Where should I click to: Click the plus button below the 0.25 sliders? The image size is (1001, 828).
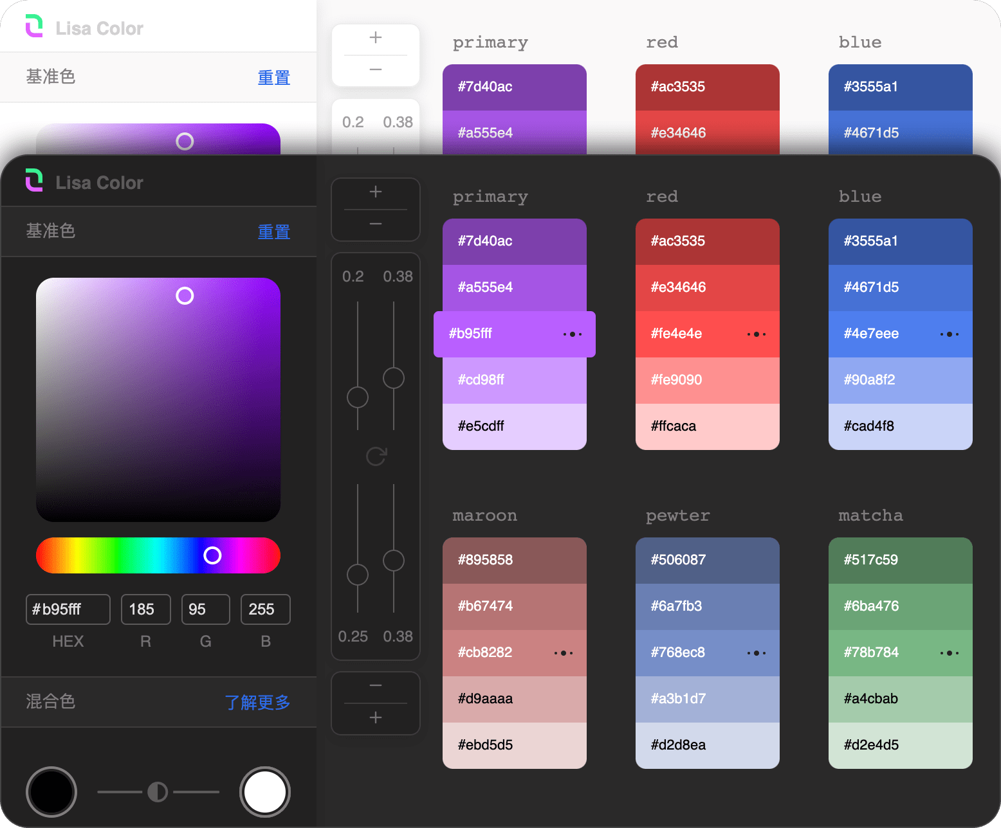[376, 718]
